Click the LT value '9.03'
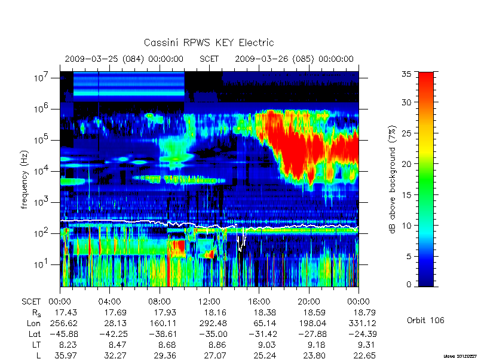 point(267,345)
